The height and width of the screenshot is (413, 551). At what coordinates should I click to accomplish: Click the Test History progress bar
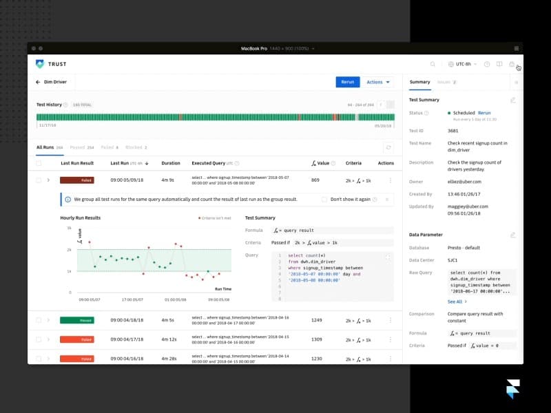216,117
